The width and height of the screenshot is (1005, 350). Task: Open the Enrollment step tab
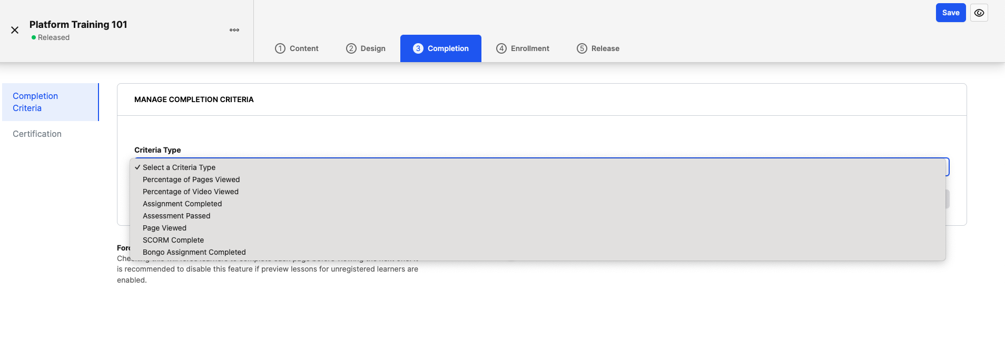pos(523,48)
